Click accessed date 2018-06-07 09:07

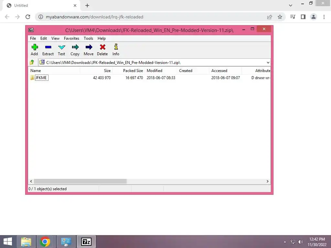tap(226, 77)
